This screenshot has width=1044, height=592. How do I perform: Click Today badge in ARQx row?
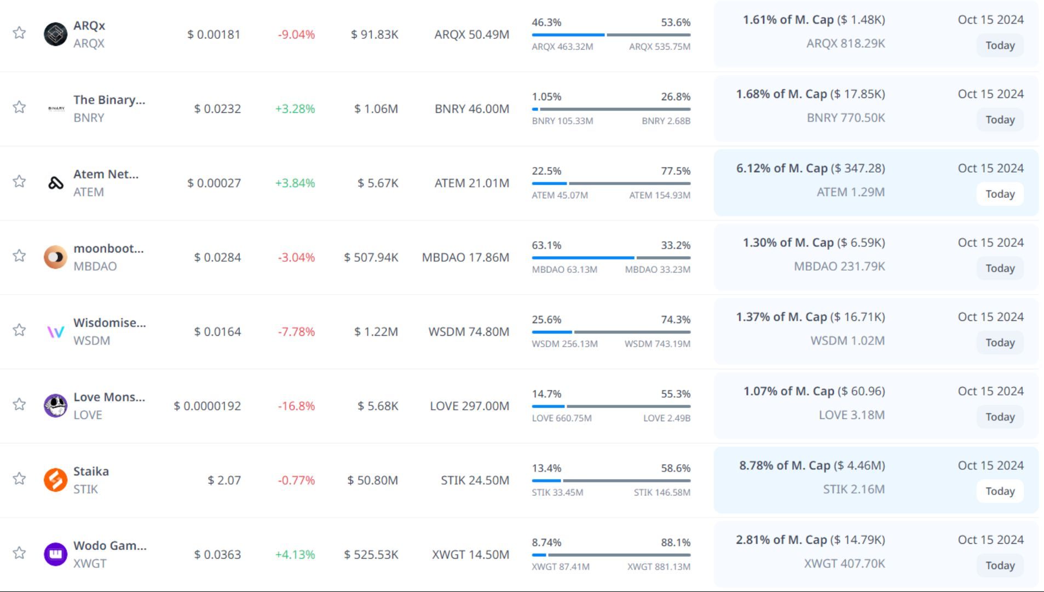[1000, 45]
